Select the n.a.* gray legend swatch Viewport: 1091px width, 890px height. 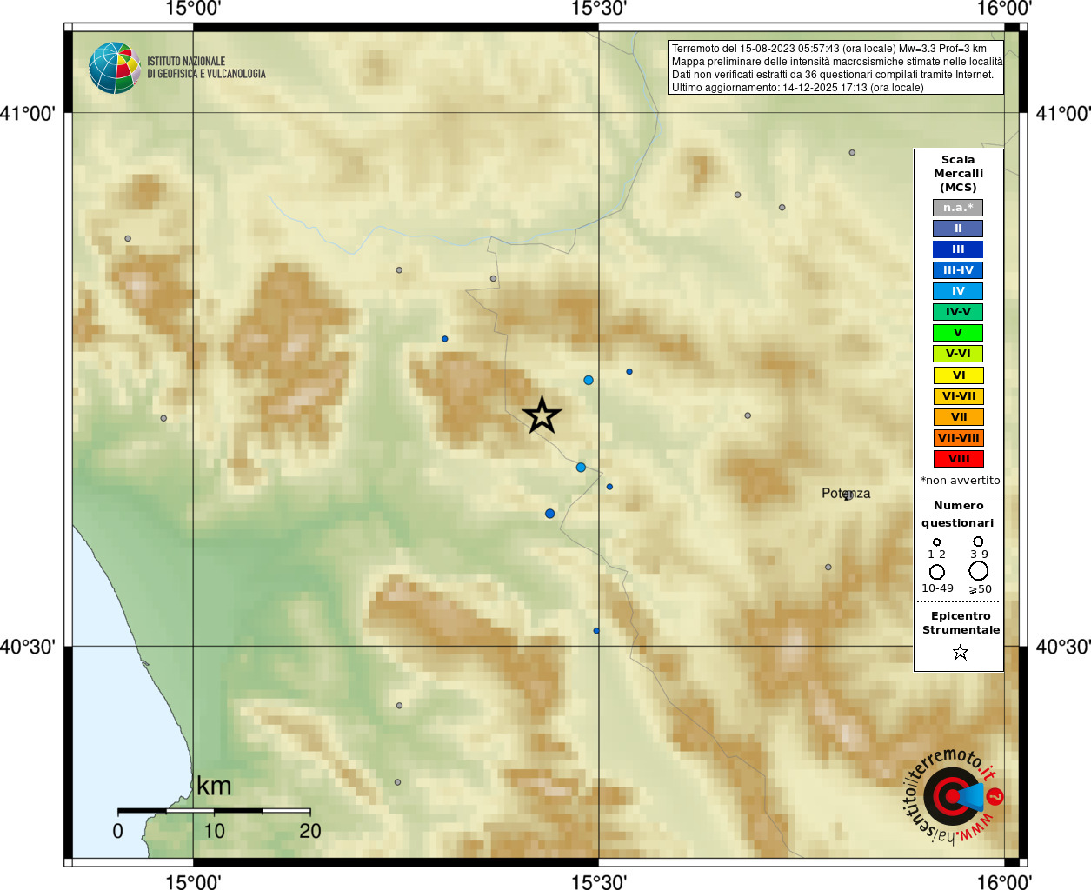[958, 208]
